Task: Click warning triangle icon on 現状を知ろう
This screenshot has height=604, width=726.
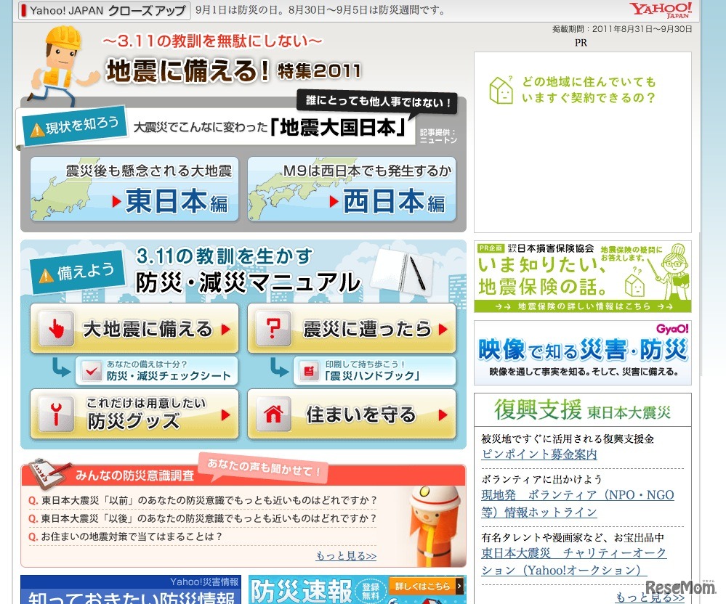Action: pyautogui.click(x=37, y=131)
